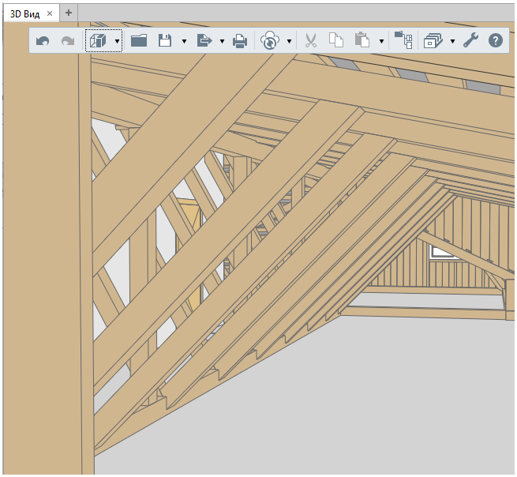Image resolution: width=517 pixels, height=477 pixels.
Task: Click the Cut scissors icon
Action: point(310,41)
